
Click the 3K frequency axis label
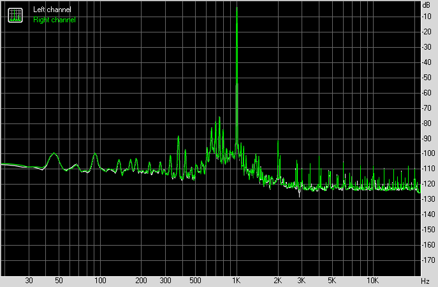point(302,280)
